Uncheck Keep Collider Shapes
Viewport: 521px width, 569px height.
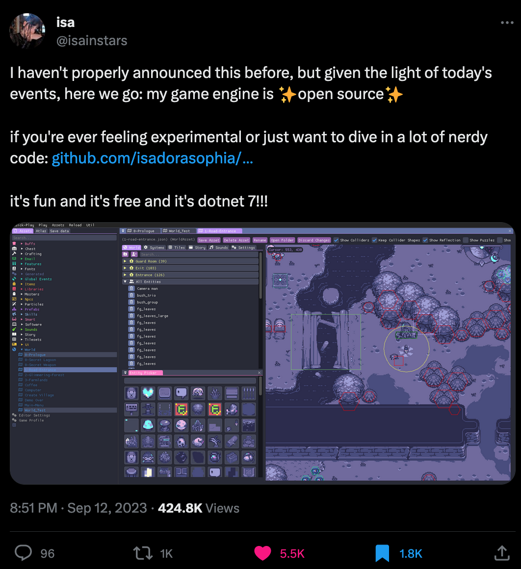tap(374, 240)
